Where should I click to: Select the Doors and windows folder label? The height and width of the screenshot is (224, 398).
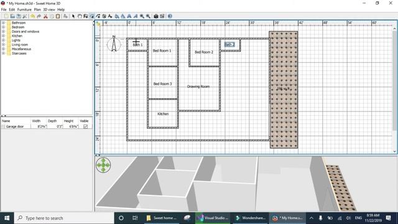pyautogui.click(x=25, y=32)
